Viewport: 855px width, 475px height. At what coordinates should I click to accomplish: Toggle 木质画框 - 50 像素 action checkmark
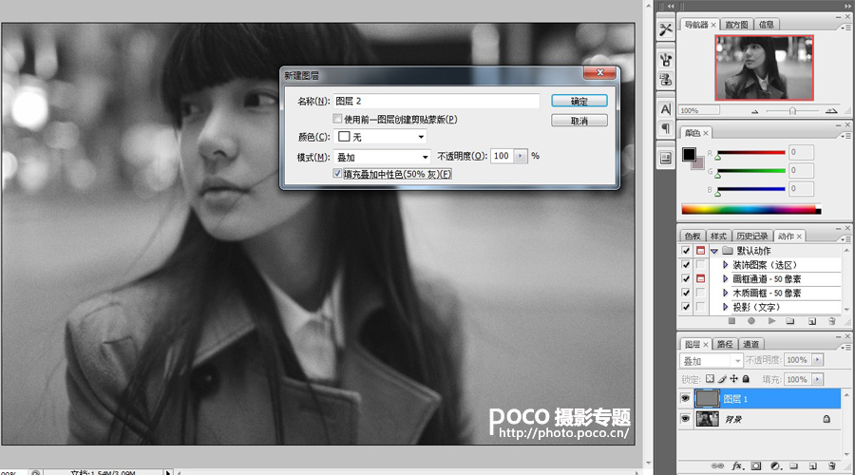click(x=686, y=293)
